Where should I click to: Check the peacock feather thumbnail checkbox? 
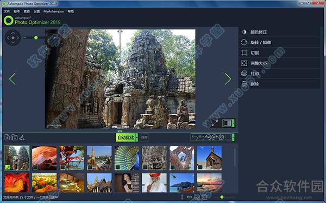coord(117,167)
